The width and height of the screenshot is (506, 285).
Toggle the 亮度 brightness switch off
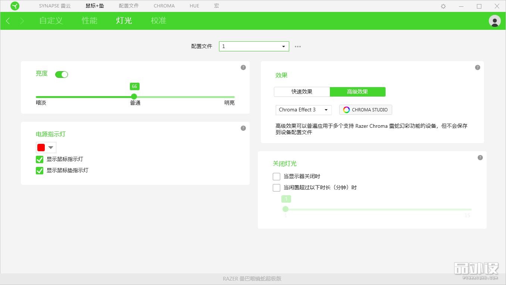(x=62, y=75)
